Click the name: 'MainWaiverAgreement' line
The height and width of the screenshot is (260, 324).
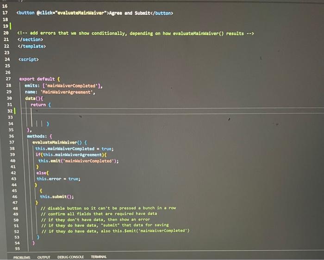tap(60, 92)
